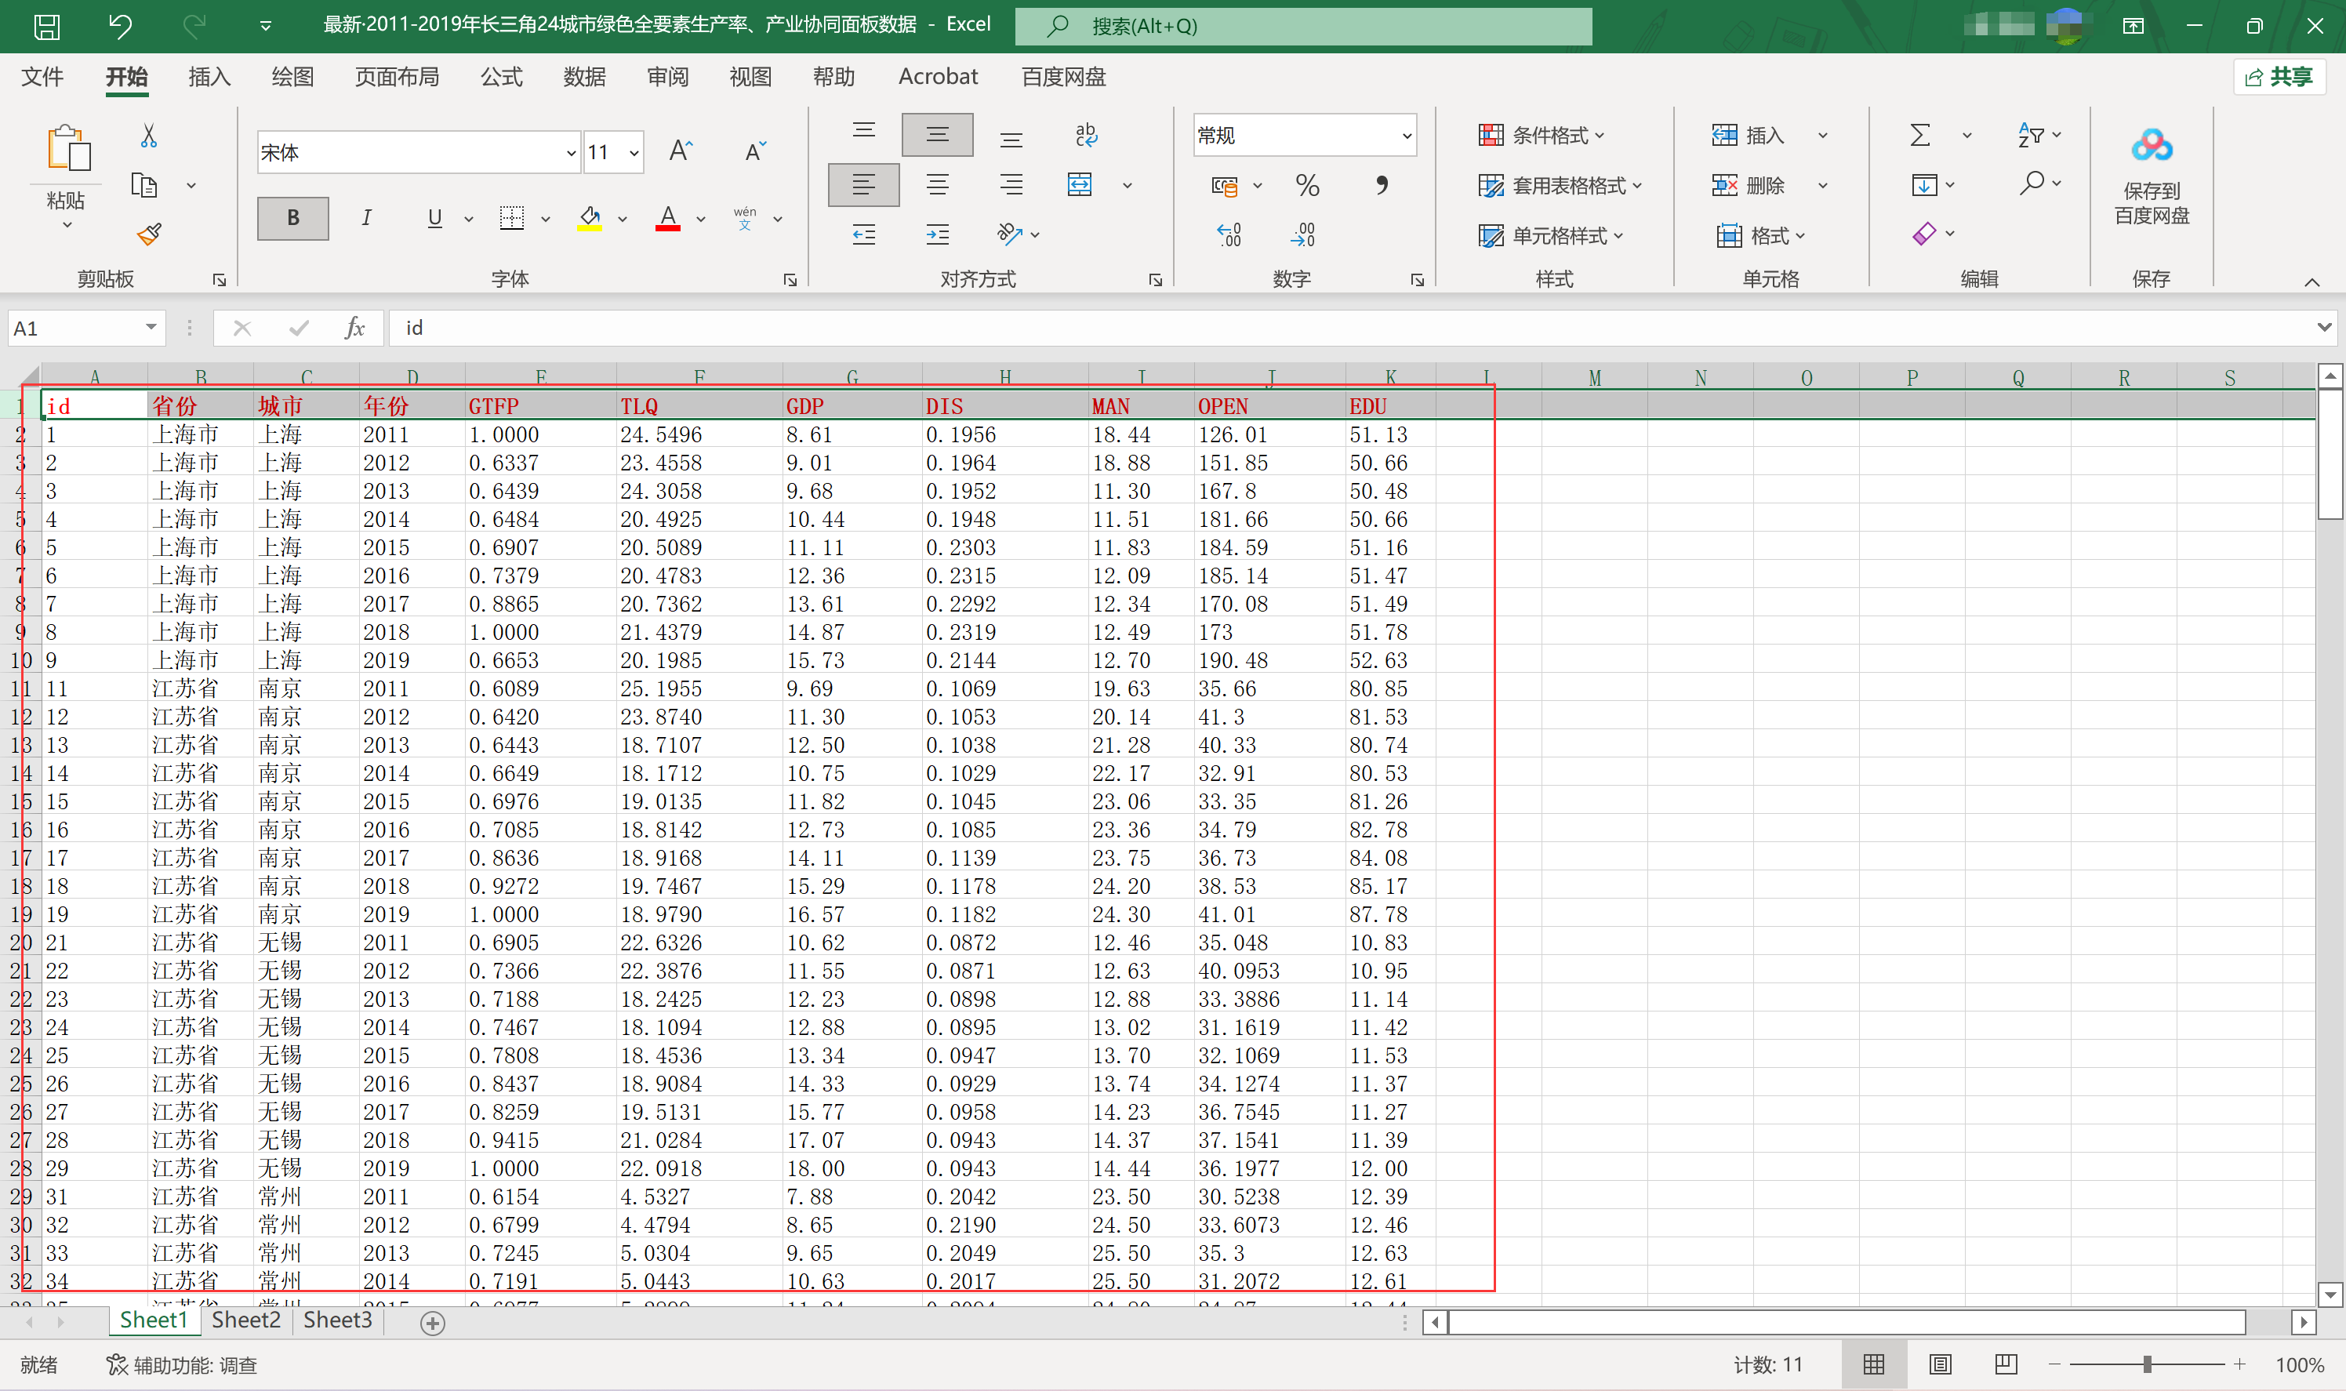Click Increase Font Size icon
Image resolution: width=2346 pixels, height=1391 pixels.
pyautogui.click(x=681, y=151)
